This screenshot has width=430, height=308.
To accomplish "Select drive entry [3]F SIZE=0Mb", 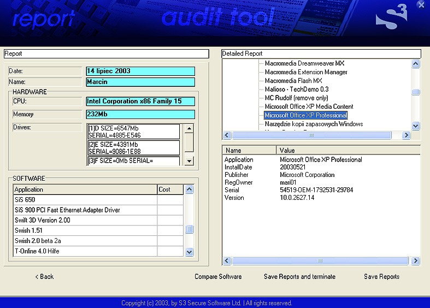I will (133, 161).
